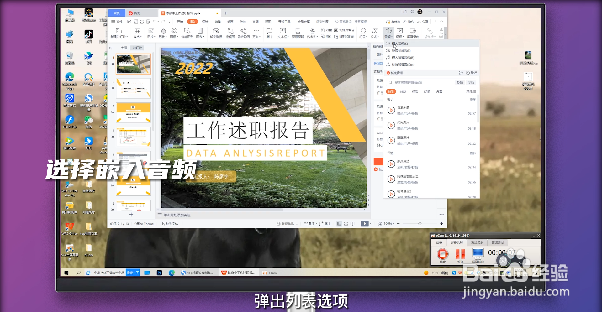Switch to the 放映 ribbon tab
Viewport: 602px width, 312px height.
243,22
